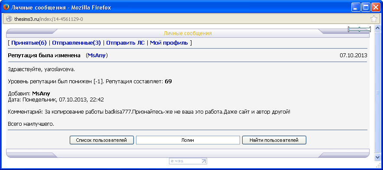
Task: Click the vertical scrollbar thumb
Action: (378, 92)
